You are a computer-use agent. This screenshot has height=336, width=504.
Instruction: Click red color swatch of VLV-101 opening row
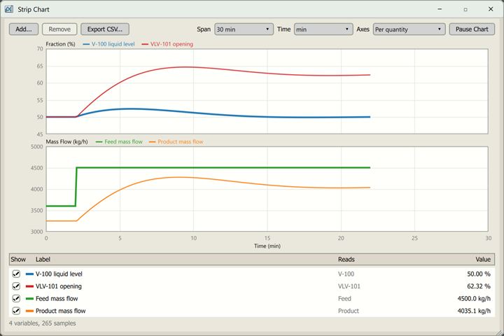coord(29,286)
